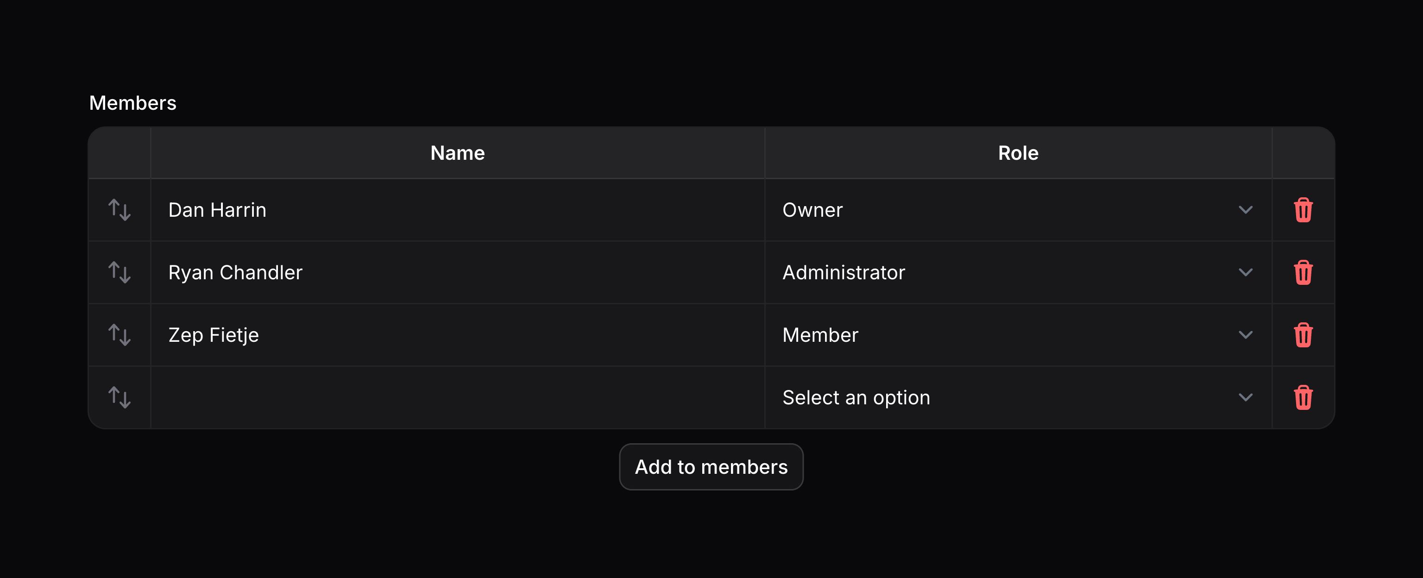Viewport: 1423px width, 578px height.
Task: Delete the Ryan Chandler member row
Action: point(1303,272)
